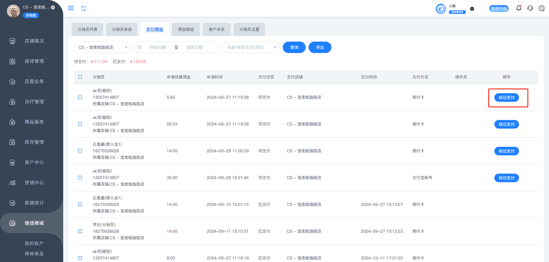549x262 pixels.
Task: Tick checkbox for the 8.00 commission row
Action: click(x=80, y=258)
